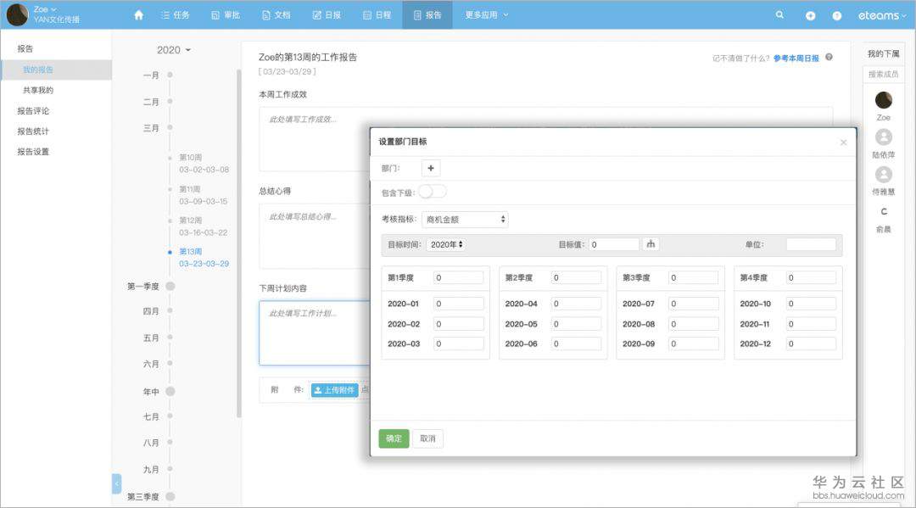
Task: Open the 目标时间 2020年 dropdown
Action: [446, 244]
